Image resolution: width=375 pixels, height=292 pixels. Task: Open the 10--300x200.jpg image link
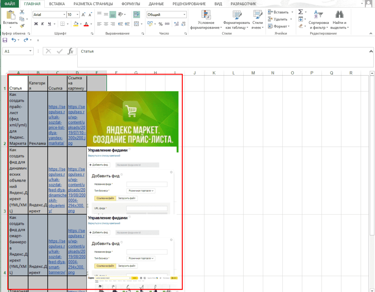point(77,125)
